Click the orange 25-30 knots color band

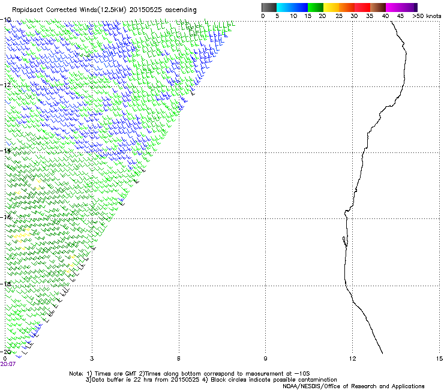tap(347, 7)
